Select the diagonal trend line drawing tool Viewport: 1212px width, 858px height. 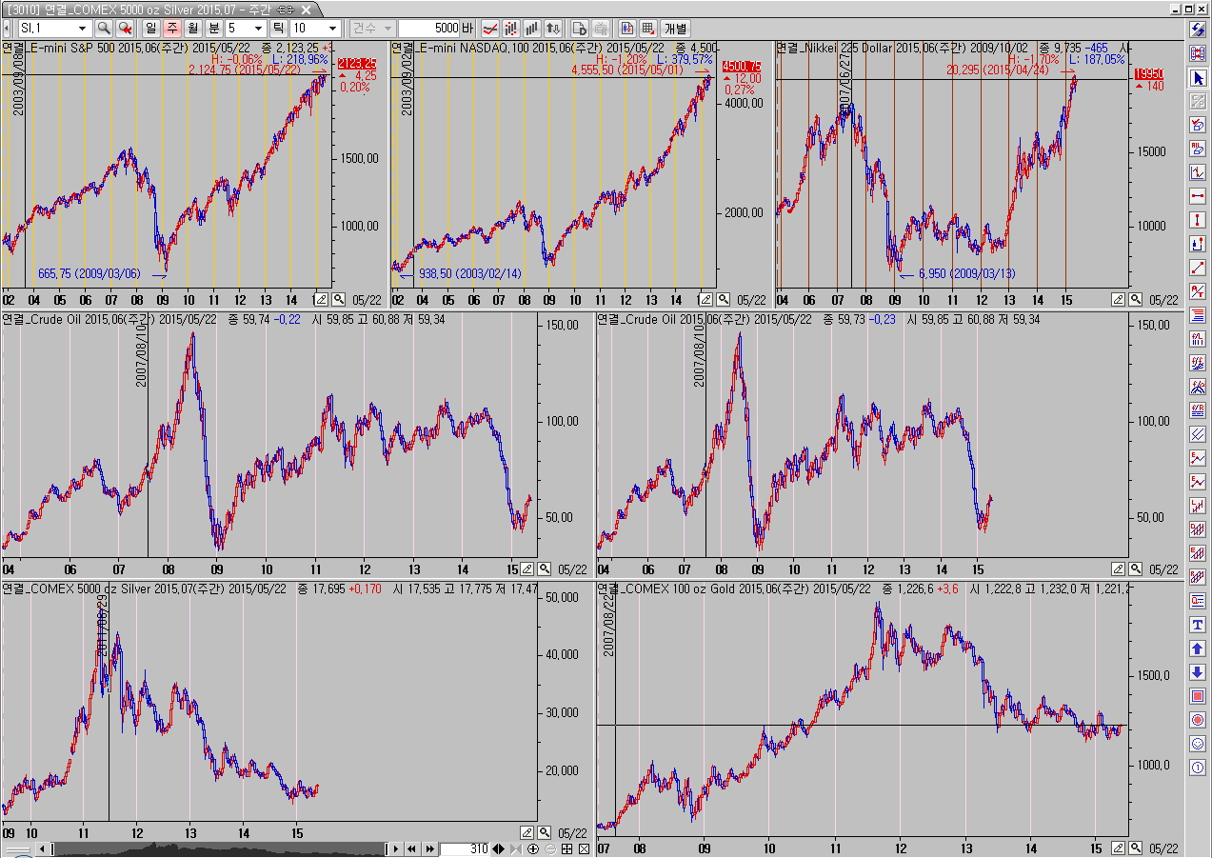point(1198,268)
